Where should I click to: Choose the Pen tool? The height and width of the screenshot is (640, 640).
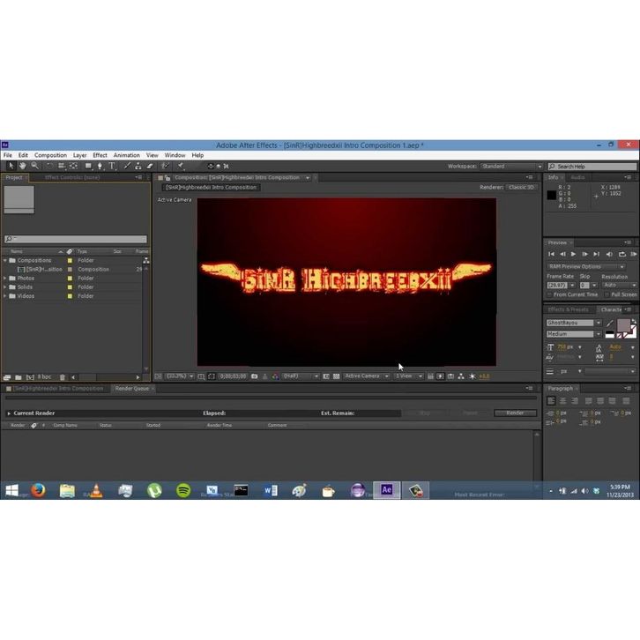[x=100, y=166]
